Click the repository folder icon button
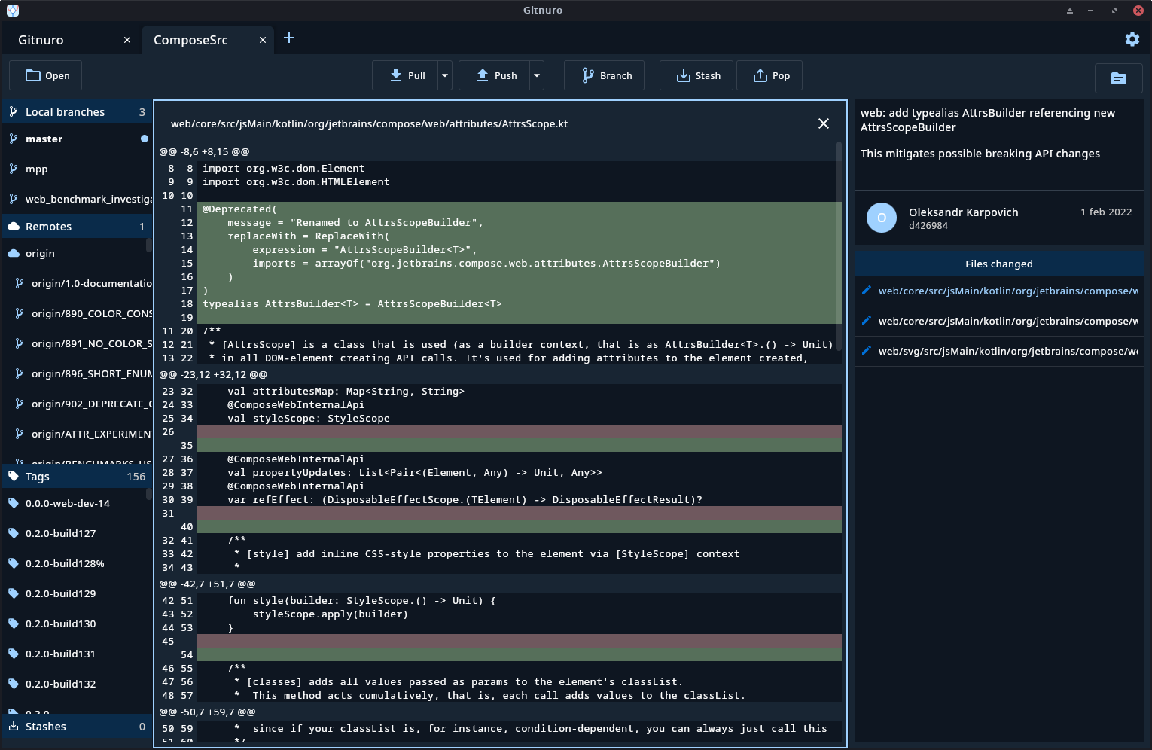The width and height of the screenshot is (1152, 750). [1118, 78]
